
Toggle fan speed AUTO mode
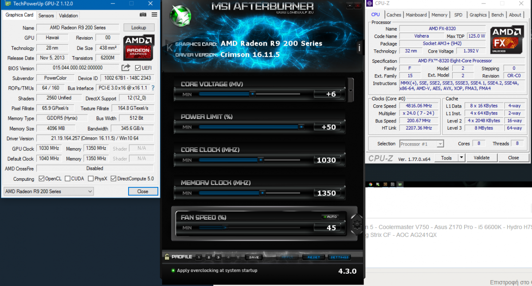click(330, 217)
